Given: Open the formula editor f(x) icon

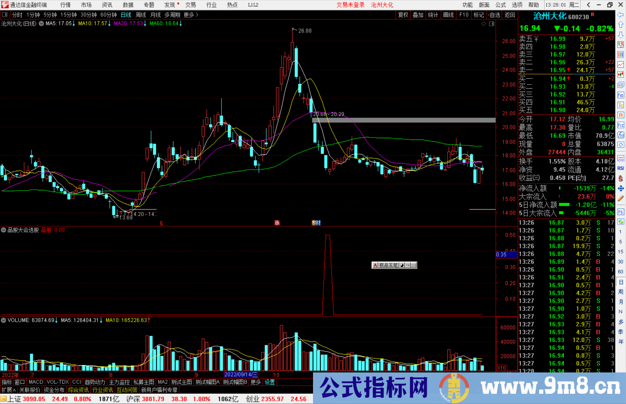Looking at the screenshot, I should (x=620, y=136).
